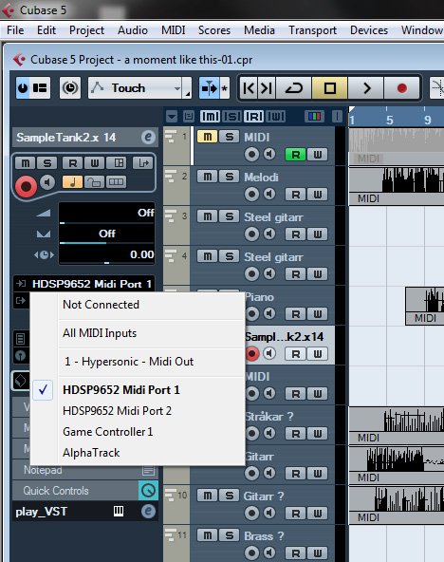Open the Audio menu
The height and width of the screenshot is (562, 444).
click(x=133, y=30)
